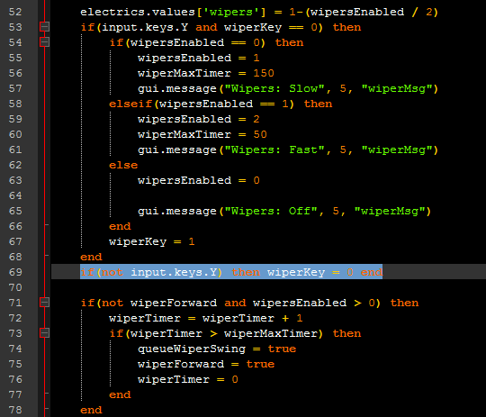Image resolution: width=486 pixels, height=417 pixels.
Task: Click the "electrics.values" text on line 52
Action: tap(138, 12)
